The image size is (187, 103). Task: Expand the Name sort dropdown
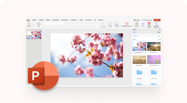pos(134,39)
